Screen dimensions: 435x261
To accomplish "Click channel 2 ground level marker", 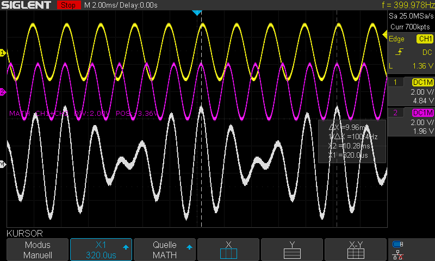I will coord(3,92).
